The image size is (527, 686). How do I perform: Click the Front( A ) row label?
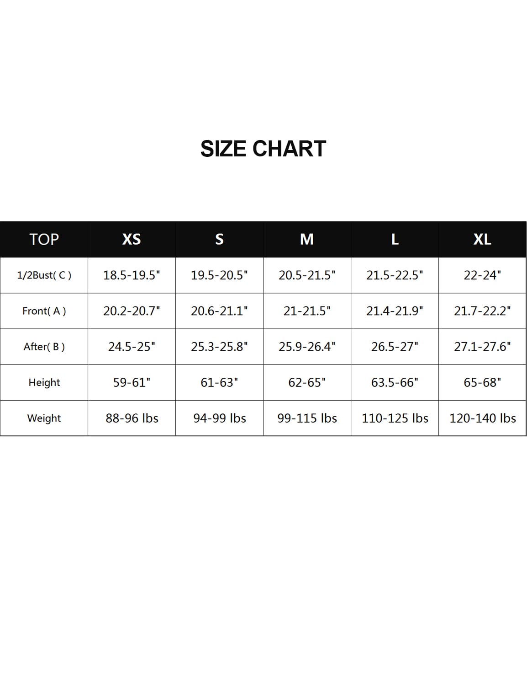44,311
